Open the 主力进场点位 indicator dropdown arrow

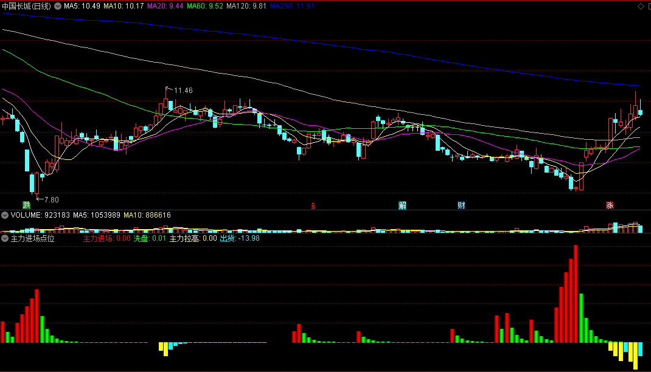pyautogui.click(x=5, y=238)
